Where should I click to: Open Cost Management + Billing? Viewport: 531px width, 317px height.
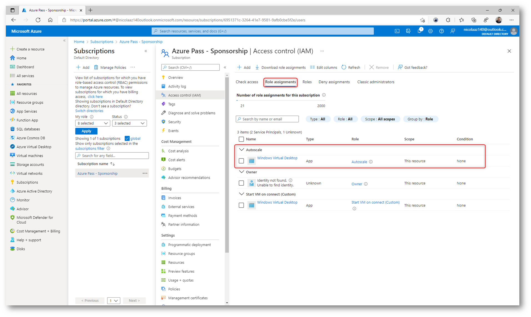coord(38,231)
